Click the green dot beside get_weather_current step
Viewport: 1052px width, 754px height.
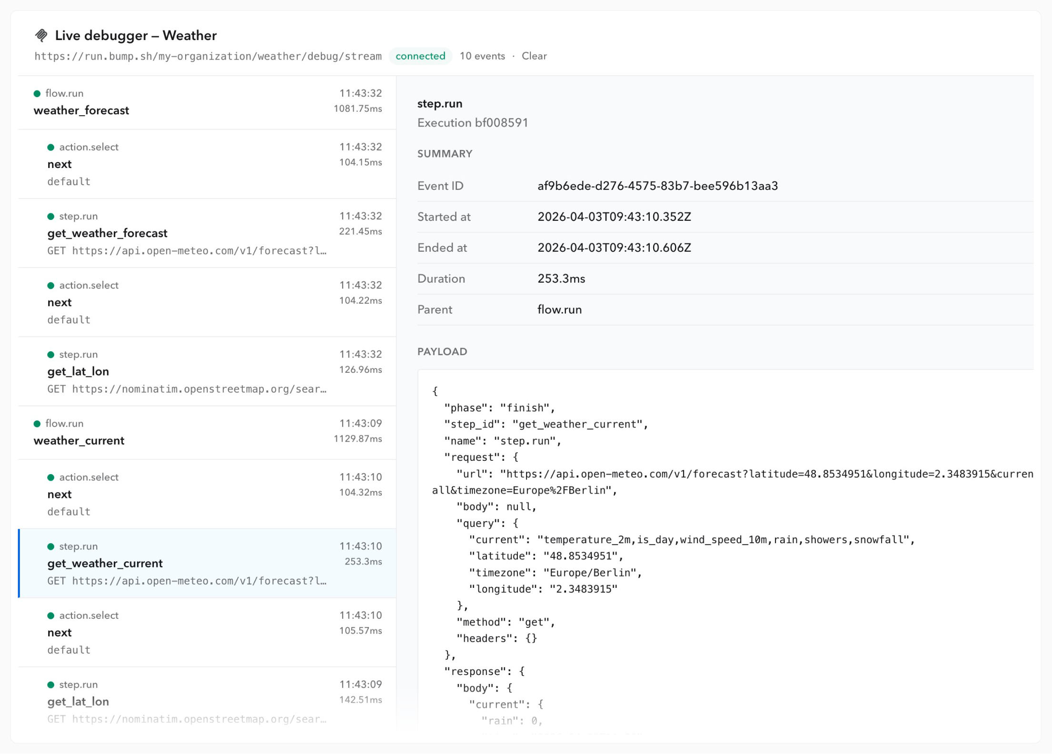pos(51,547)
